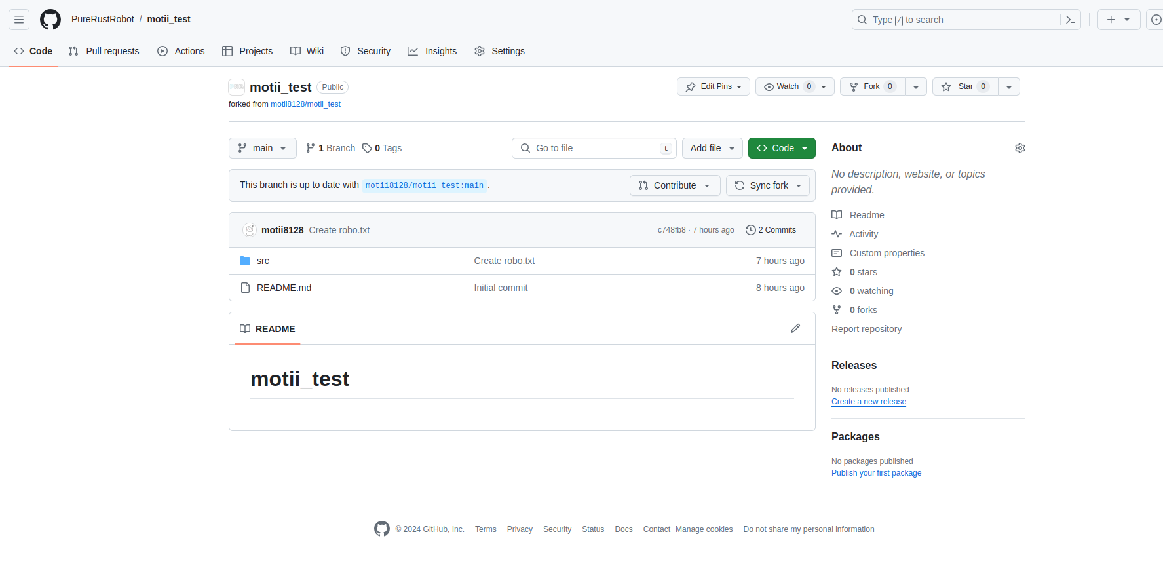Viewport: 1163px width, 587px height.
Task: Open the Add file dropdown
Action: pos(712,148)
